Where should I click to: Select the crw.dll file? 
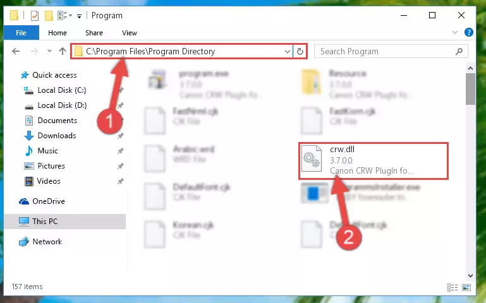click(x=374, y=160)
